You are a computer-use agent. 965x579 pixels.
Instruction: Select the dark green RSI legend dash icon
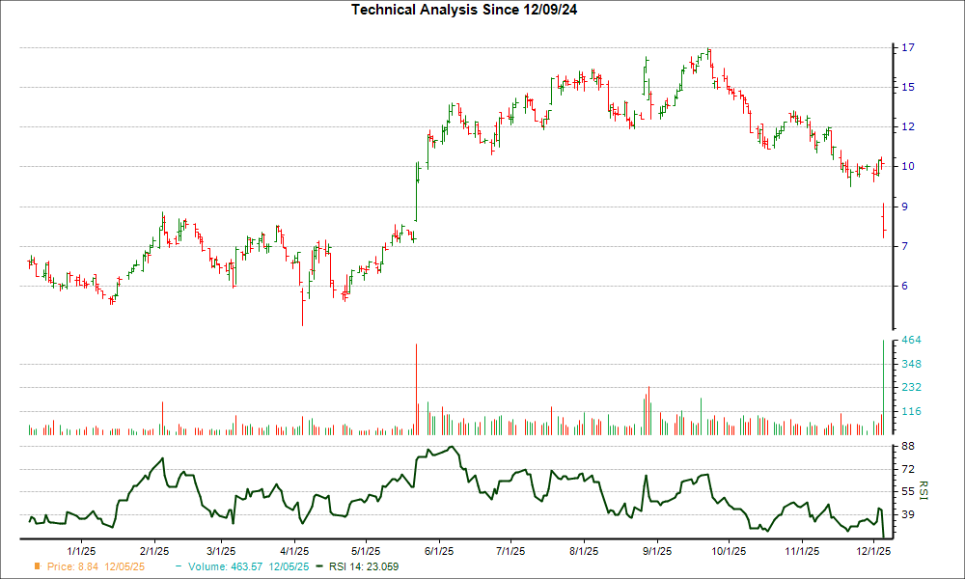[318, 567]
